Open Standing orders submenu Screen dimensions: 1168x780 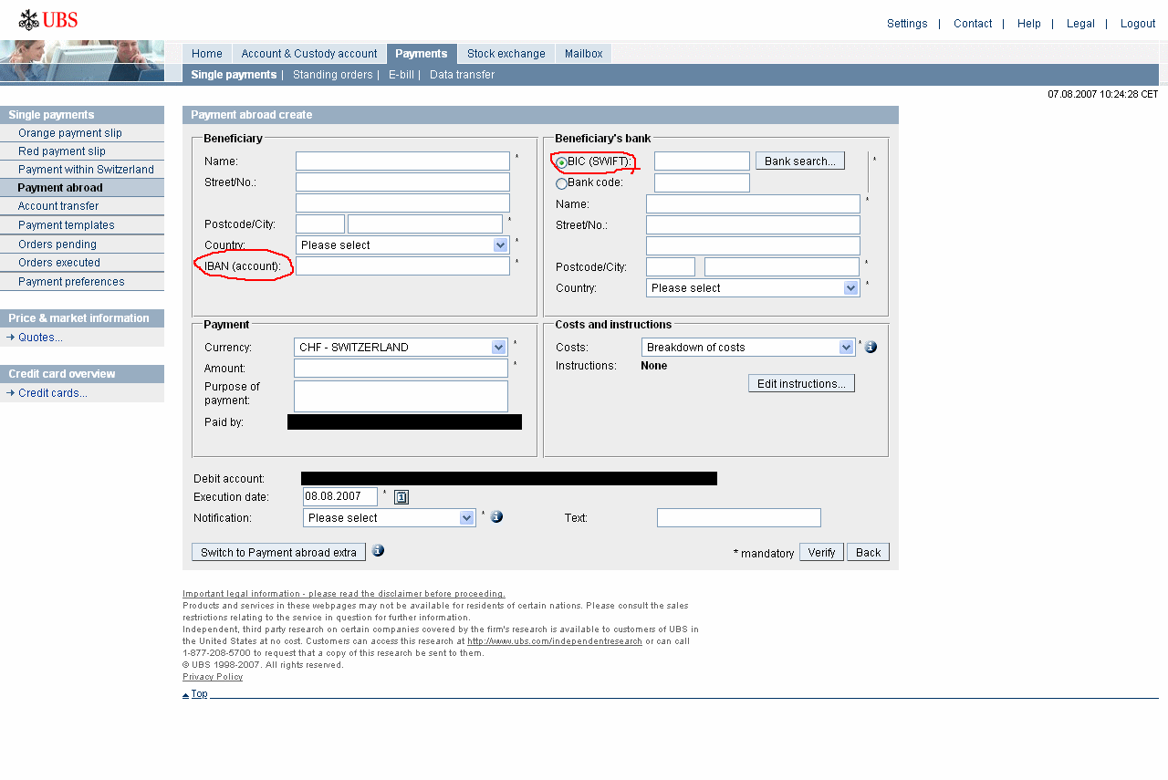[x=333, y=75]
